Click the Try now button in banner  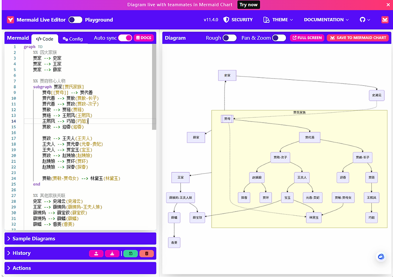[x=248, y=5]
